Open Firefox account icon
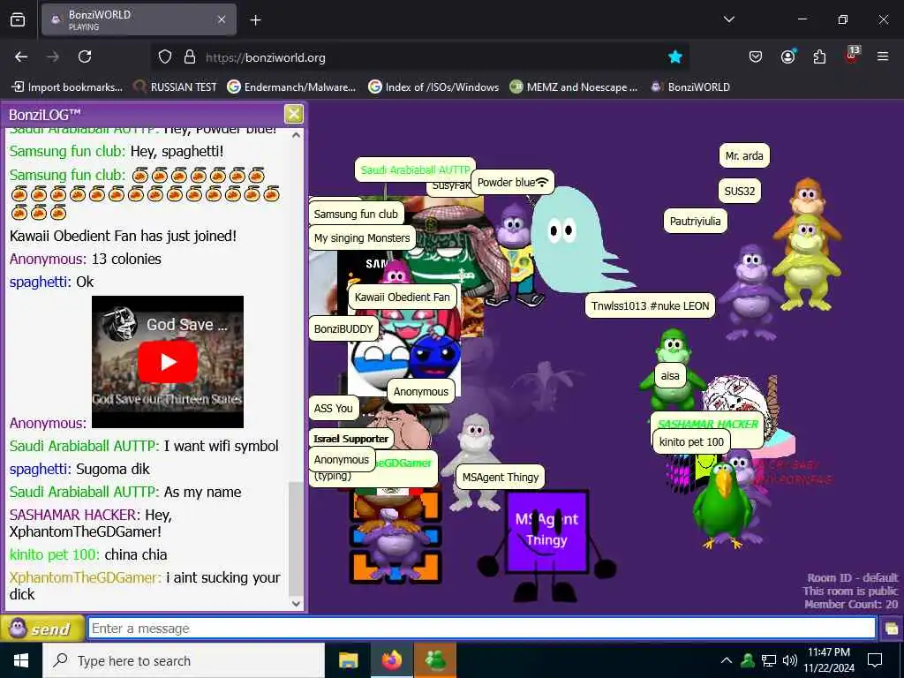The height and width of the screenshot is (678, 904). 787,56
